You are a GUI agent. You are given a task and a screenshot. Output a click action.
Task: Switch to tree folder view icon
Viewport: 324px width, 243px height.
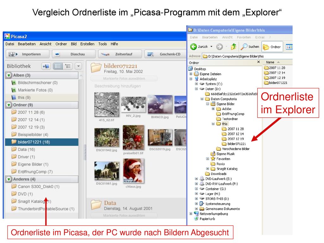[68, 66]
